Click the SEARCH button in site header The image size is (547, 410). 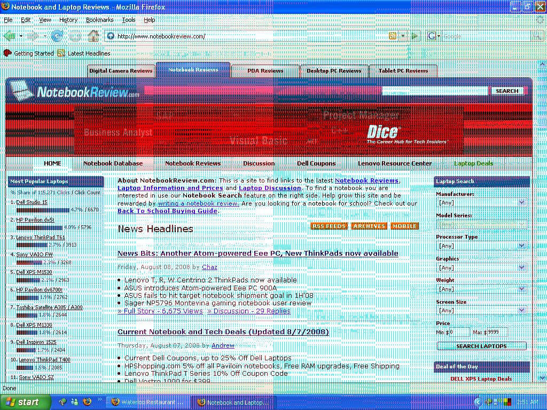(507, 91)
